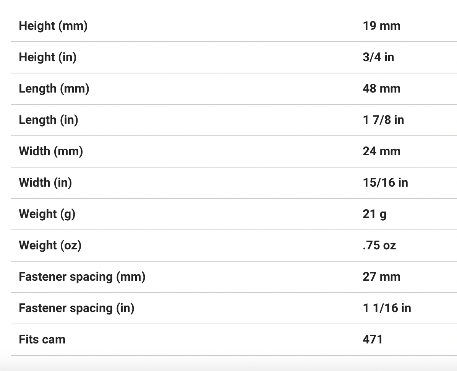Click the Length (mm) label

pos(54,89)
